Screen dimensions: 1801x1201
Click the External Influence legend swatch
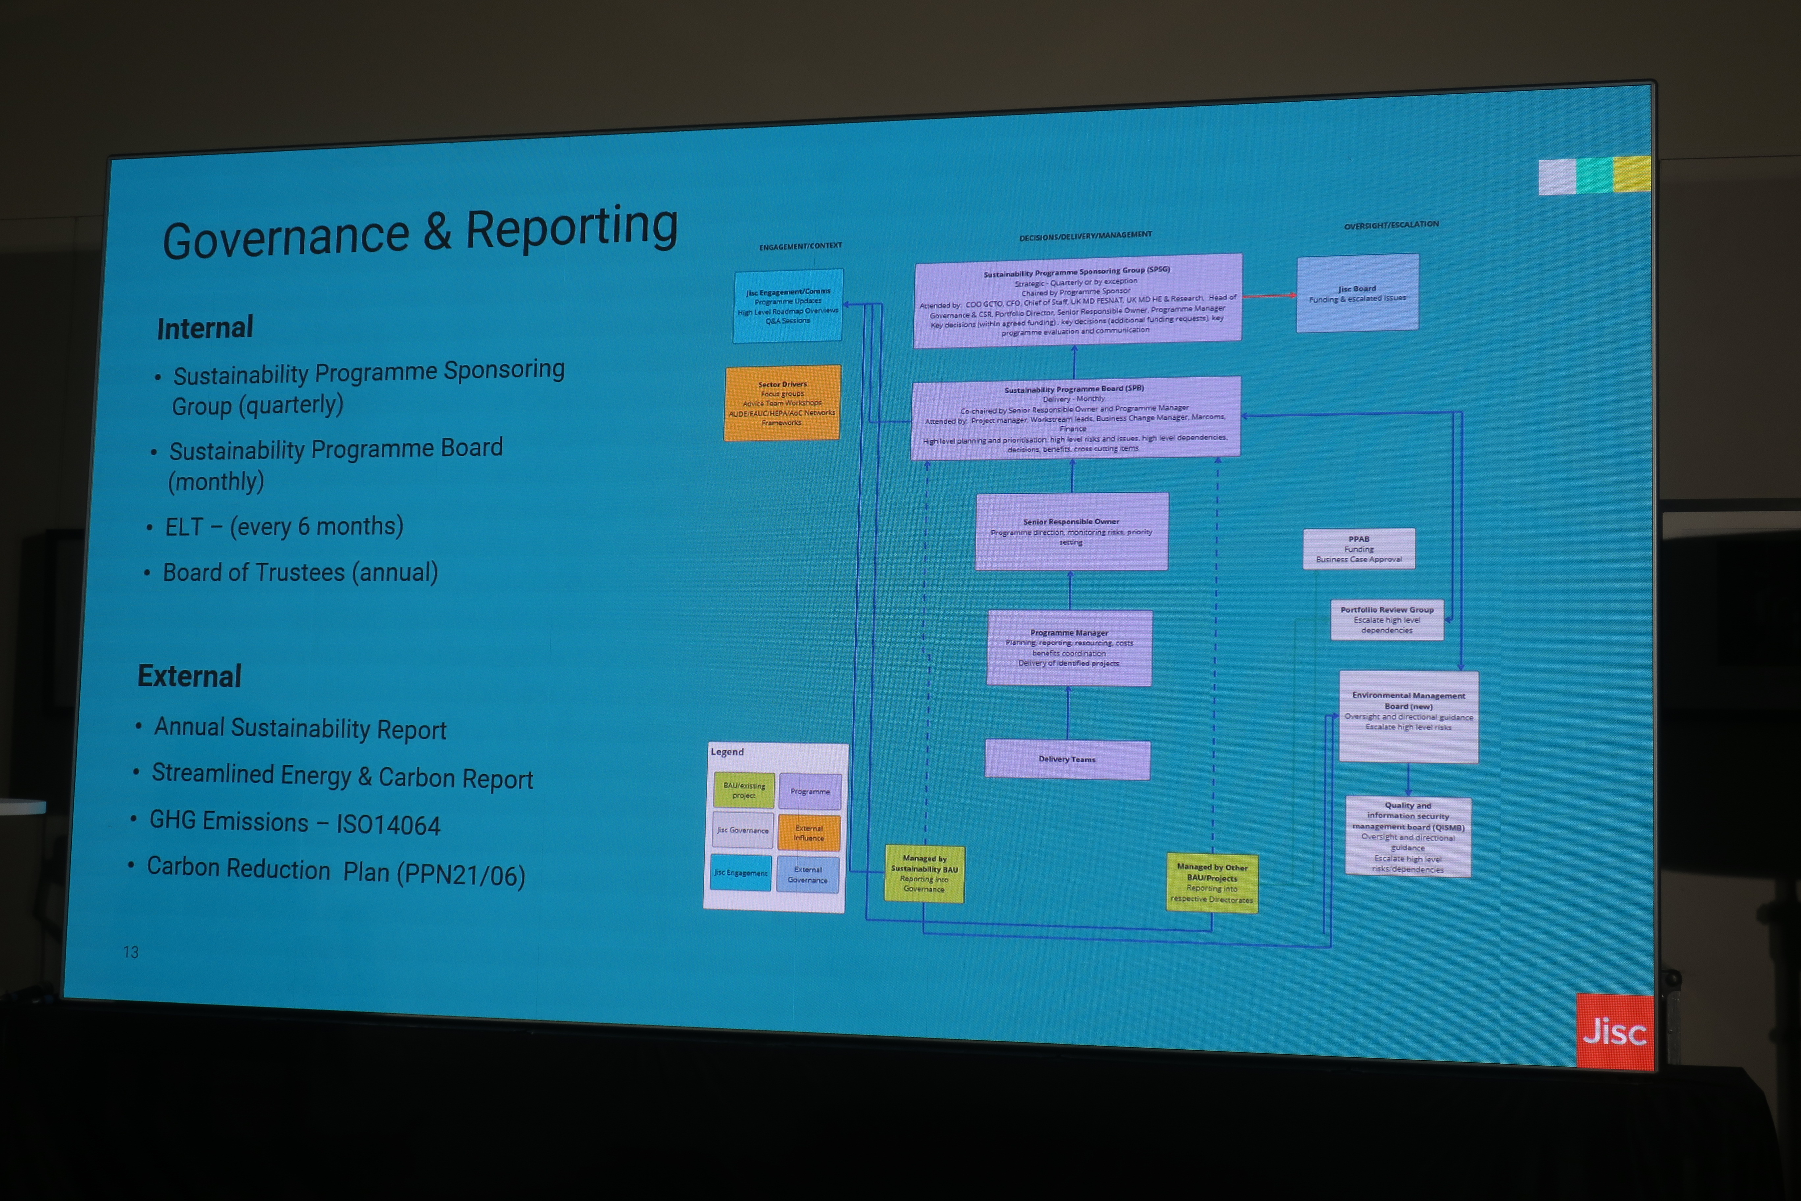click(809, 833)
